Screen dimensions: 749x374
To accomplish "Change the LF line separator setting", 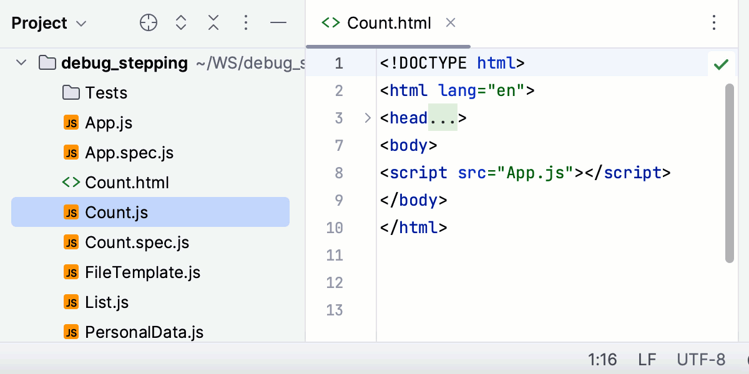I will [x=647, y=360].
